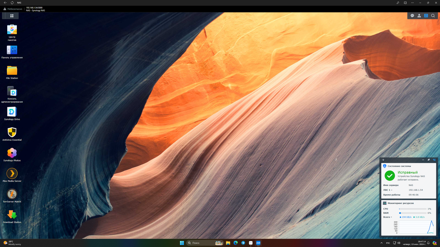This screenshot has height=247, width=440.
Task: Open Консоль администрирования desktop icon
Action: (12, 94)
